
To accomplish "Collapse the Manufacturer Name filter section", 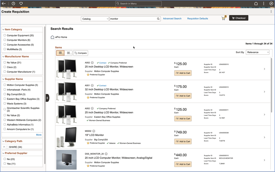I will tap(3, 57).
